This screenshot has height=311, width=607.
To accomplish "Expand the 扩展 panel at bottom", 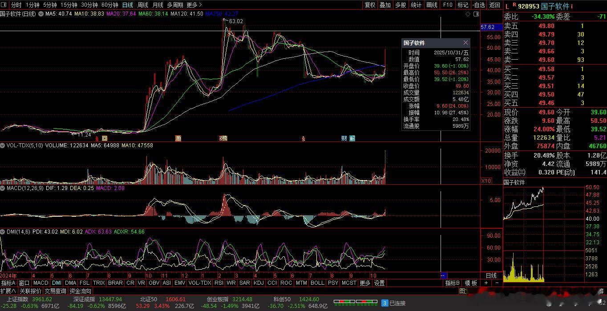I will point(8,291).
